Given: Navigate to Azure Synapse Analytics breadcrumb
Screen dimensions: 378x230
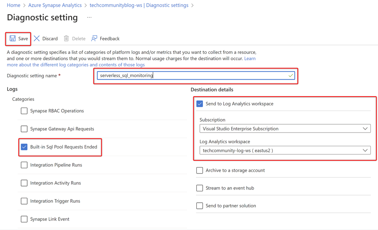Looking at the screenshot, I should (55, 5).
